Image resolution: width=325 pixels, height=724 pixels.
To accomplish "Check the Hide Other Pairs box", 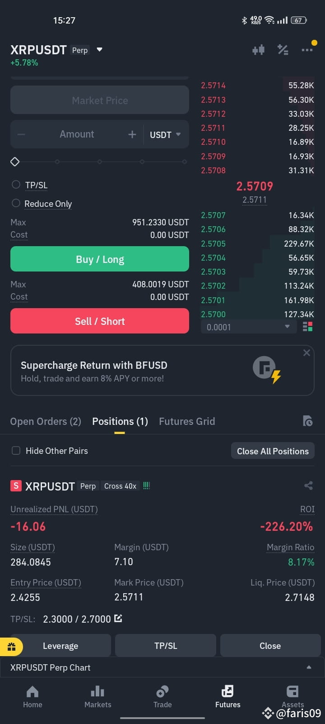I will point(16,451).
